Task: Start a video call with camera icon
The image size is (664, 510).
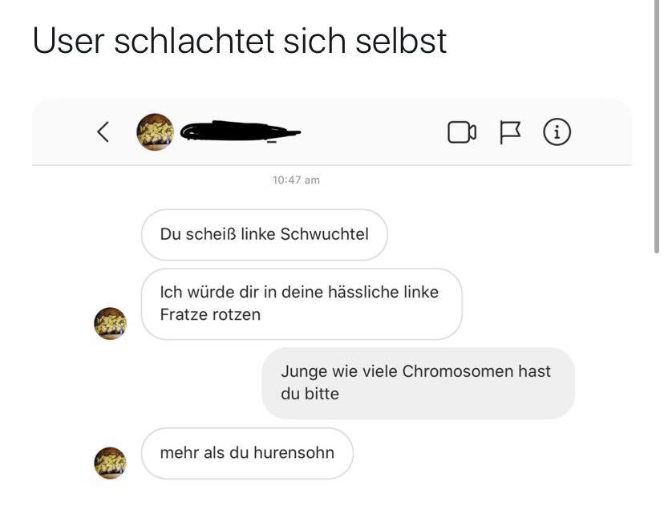Action: tap(462, 132)
